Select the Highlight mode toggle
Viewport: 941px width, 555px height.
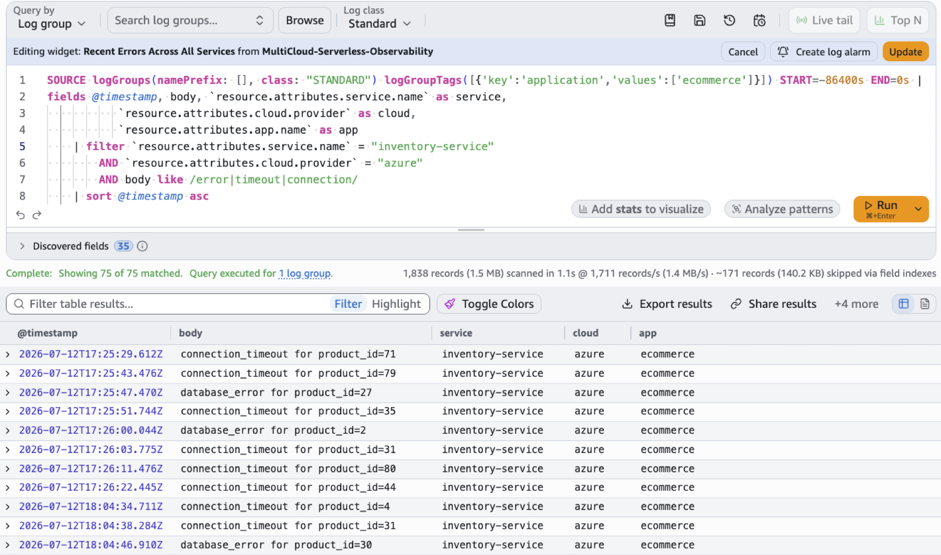[396, 304]
